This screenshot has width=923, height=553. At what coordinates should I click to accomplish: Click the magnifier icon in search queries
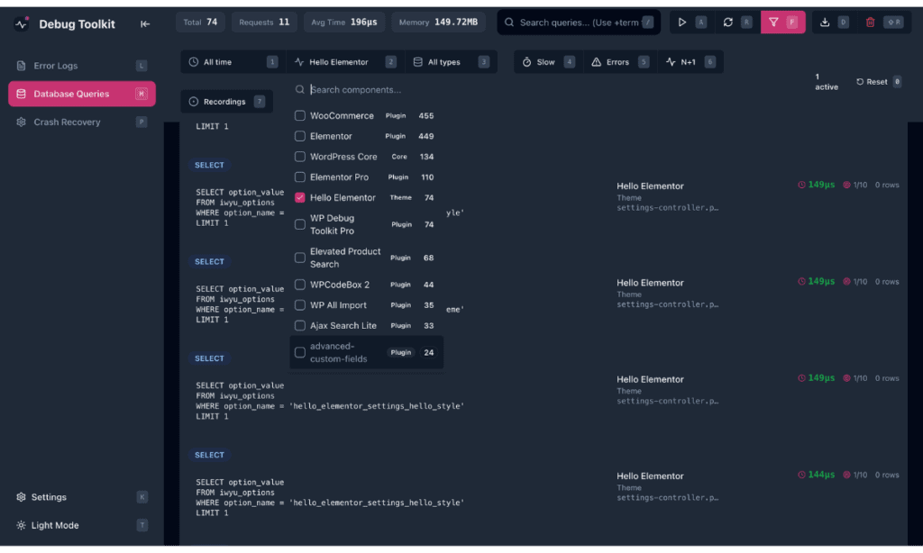pos(509,23)
